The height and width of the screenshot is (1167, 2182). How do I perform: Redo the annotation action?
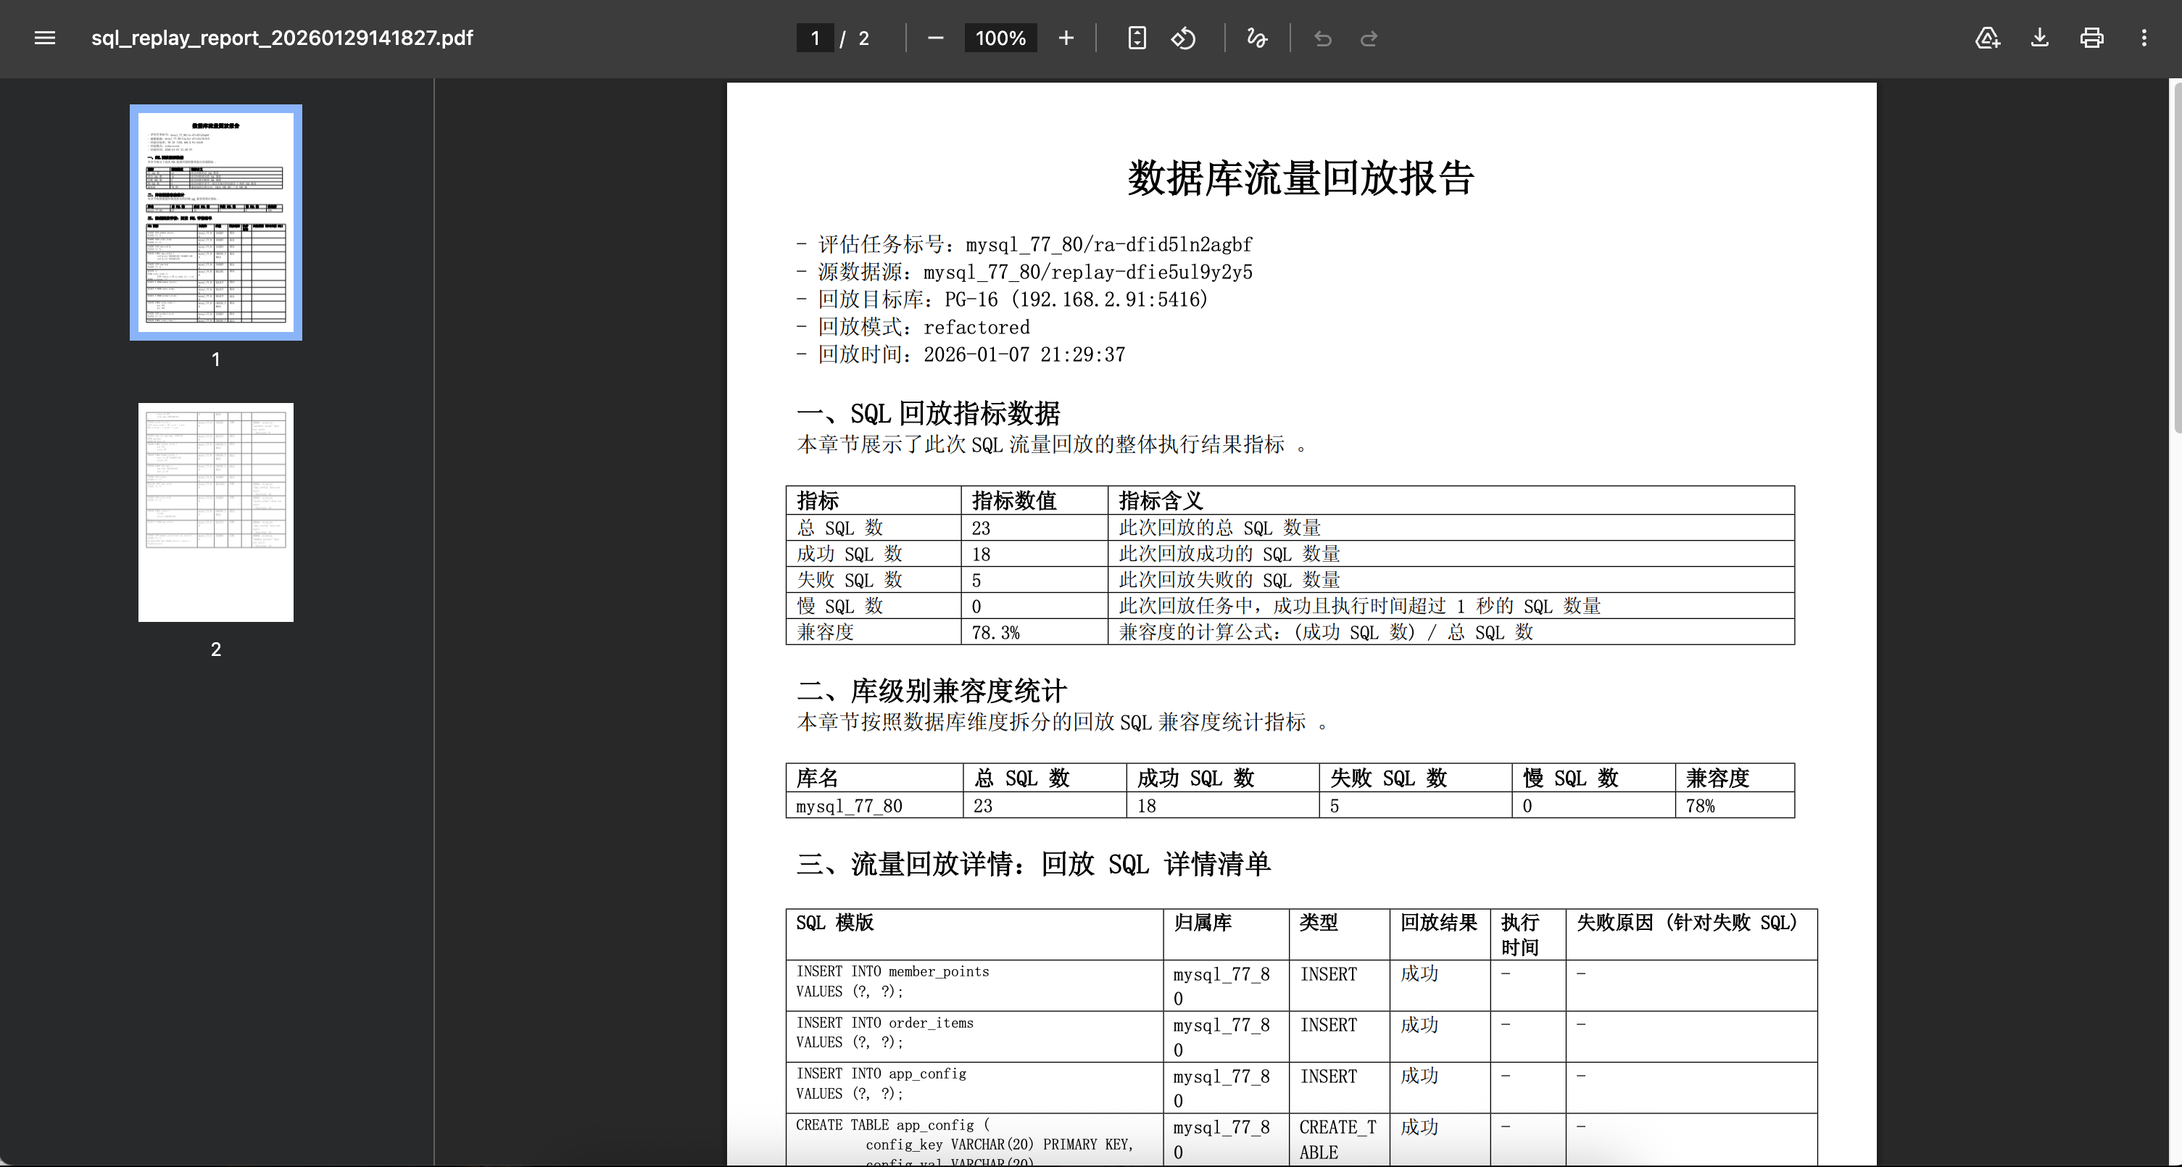(x=1369, y=38)
